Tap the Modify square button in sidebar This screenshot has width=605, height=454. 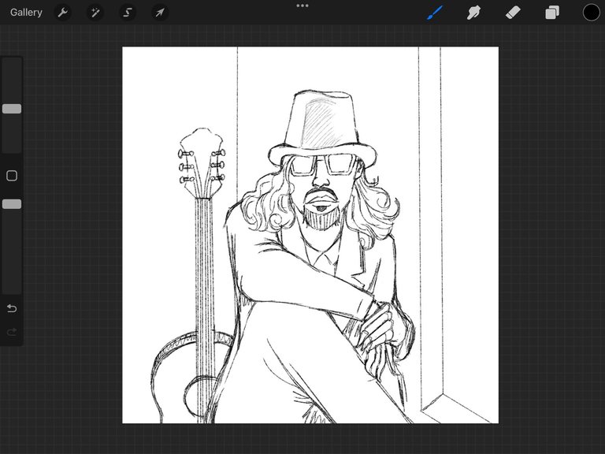pos(12,176)
